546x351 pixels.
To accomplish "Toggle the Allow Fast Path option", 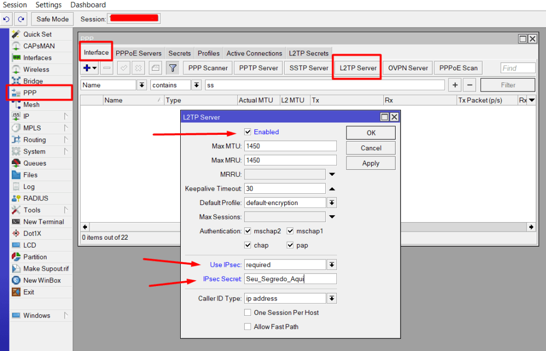I will 247,326.
